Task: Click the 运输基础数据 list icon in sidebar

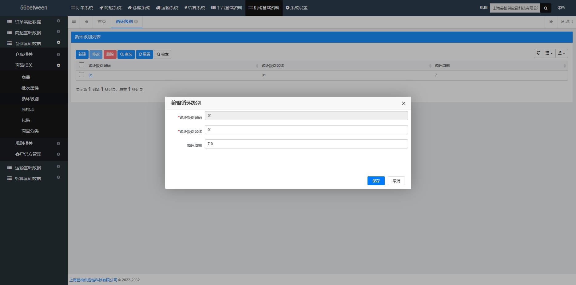Action: [x=10, y=168]
